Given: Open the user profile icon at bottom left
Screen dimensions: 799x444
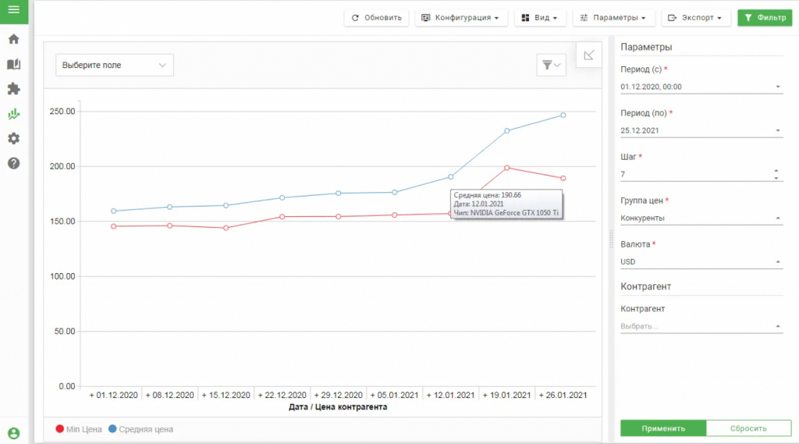Looking at the screenshot, I should [x=13, y=434].
